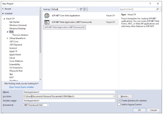
Task: Click the help question mark icon
Action: (150, 4)
